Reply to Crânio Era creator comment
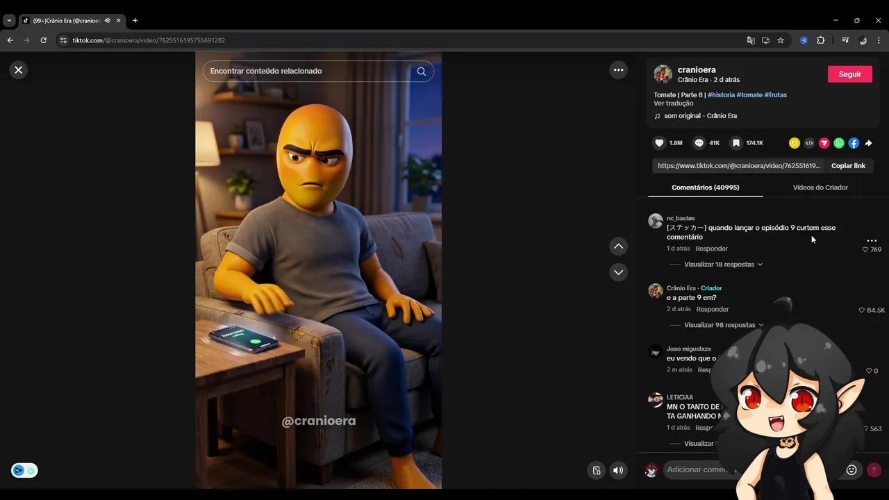This screenshot has height=500, width=889. (x=713, y=309)
